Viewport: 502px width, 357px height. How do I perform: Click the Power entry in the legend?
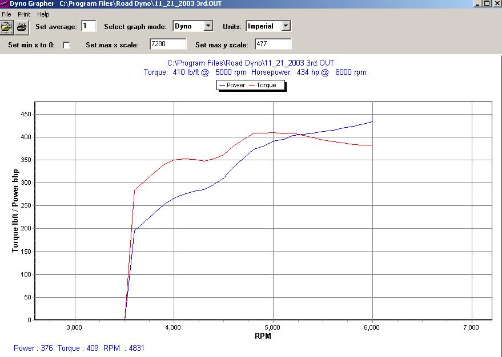[232, 86]
